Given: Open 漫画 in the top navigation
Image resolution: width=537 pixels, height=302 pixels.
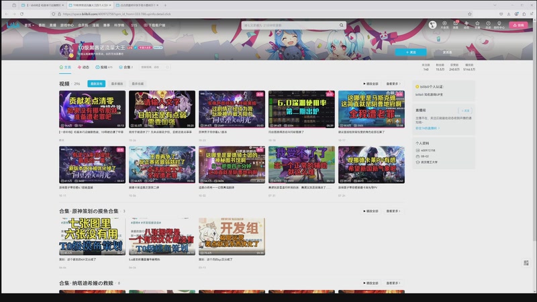Looking at the screenshot, I should (95, 25).
